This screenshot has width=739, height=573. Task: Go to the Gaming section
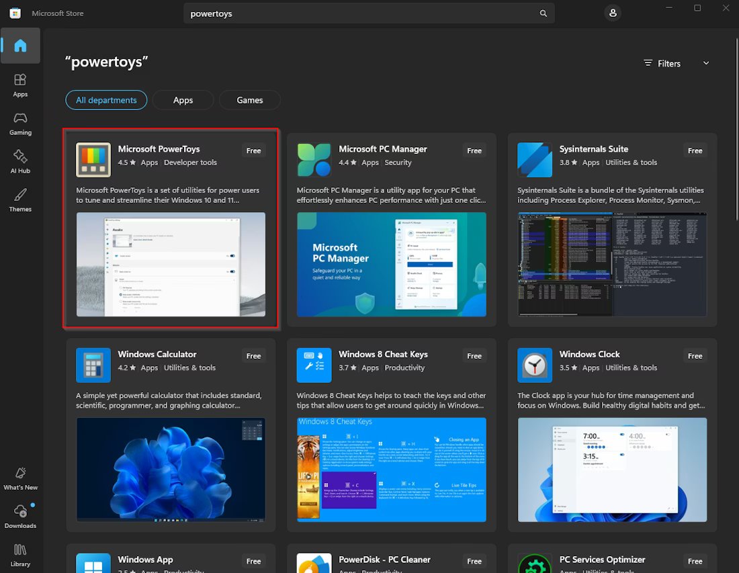(20, 123)
